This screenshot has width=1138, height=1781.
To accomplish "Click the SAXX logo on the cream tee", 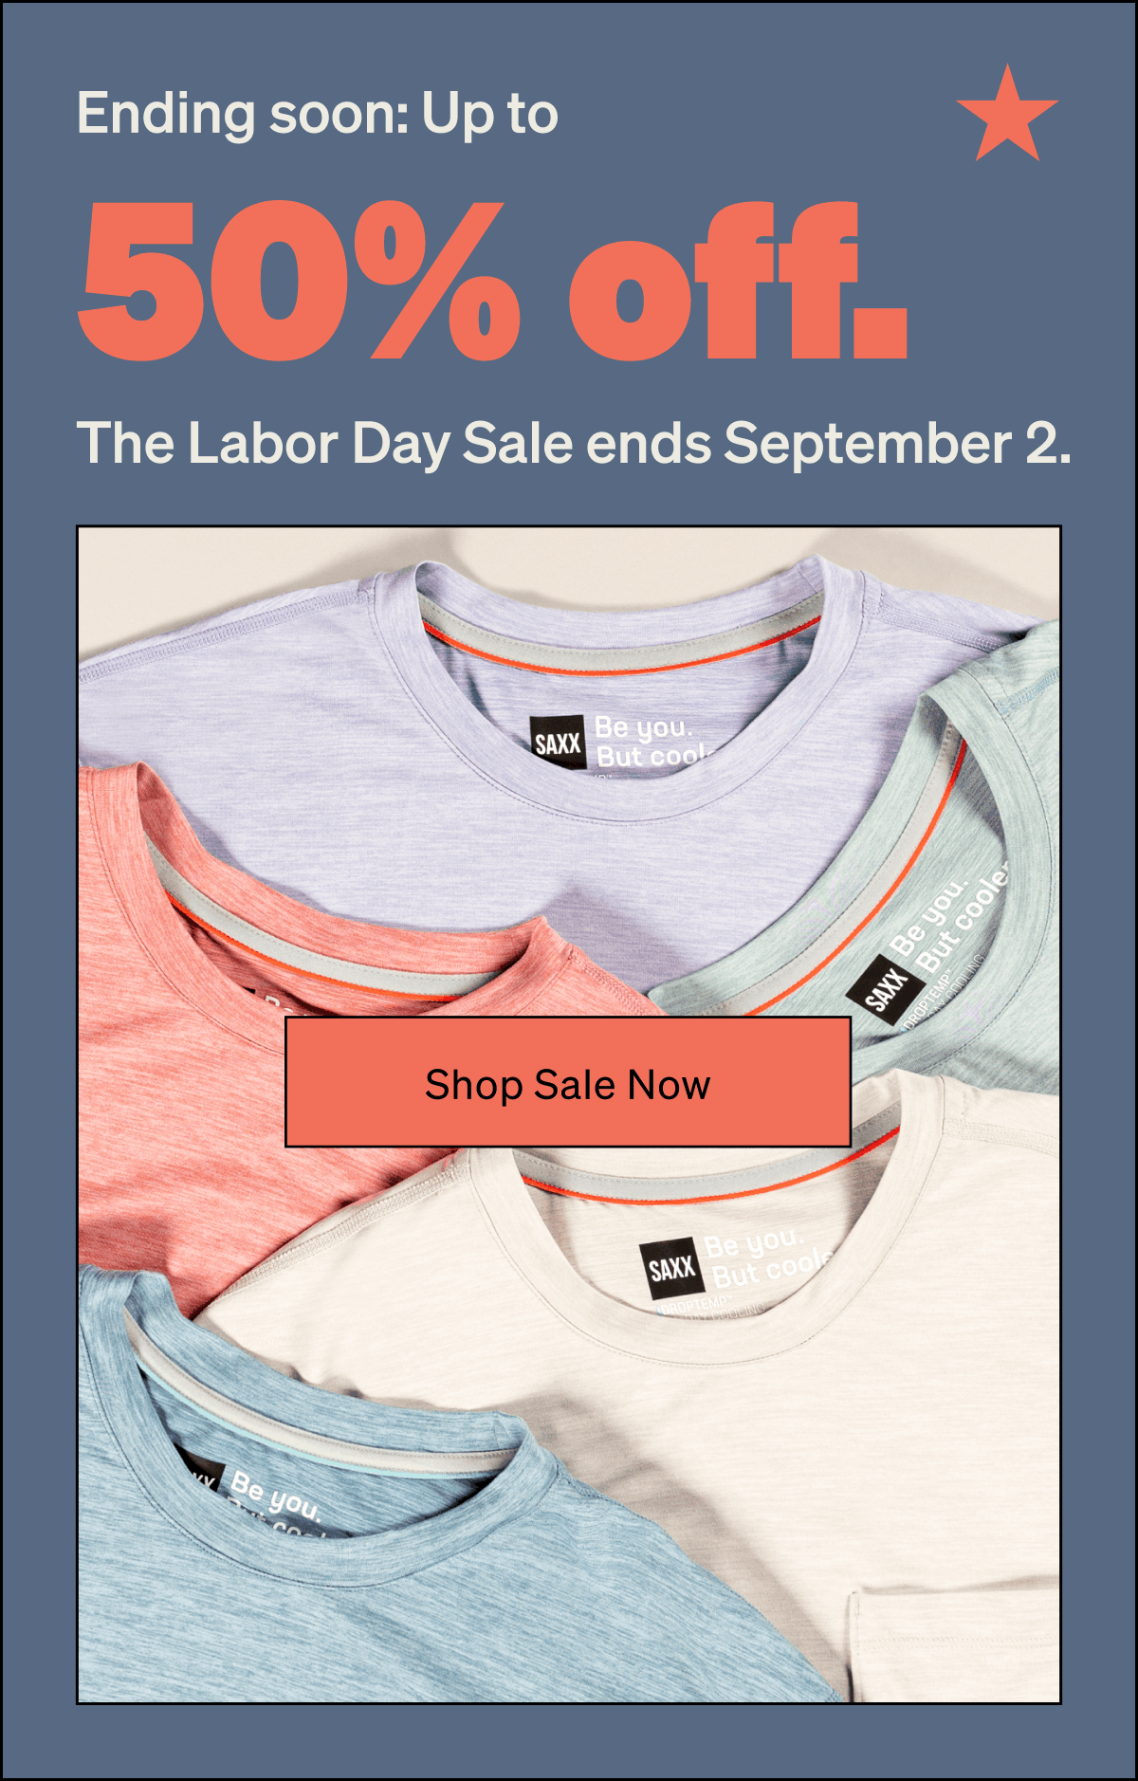I will tap(671, 1268).
